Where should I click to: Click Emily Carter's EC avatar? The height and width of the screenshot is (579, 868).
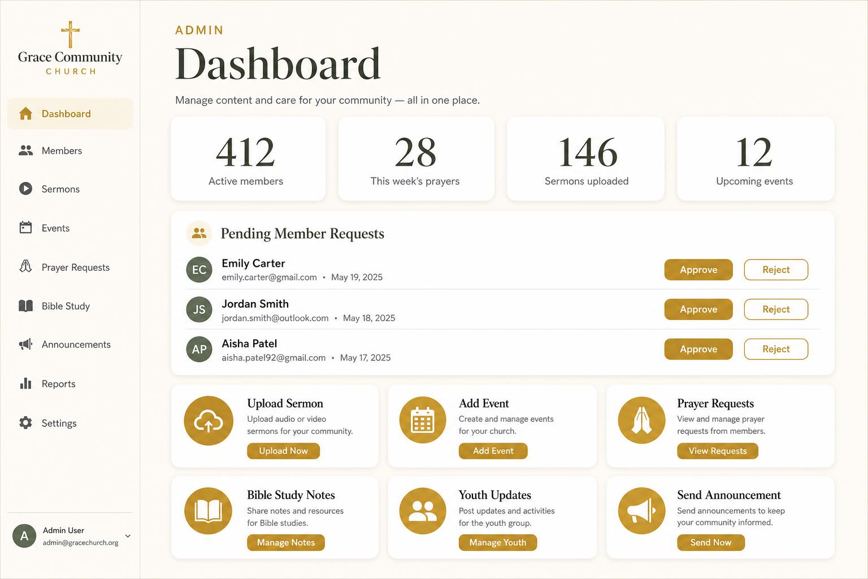pyautogui.click(x=199, y=270)
